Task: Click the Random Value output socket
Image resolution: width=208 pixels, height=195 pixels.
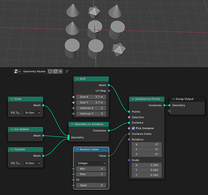Action: pos(109,156)
